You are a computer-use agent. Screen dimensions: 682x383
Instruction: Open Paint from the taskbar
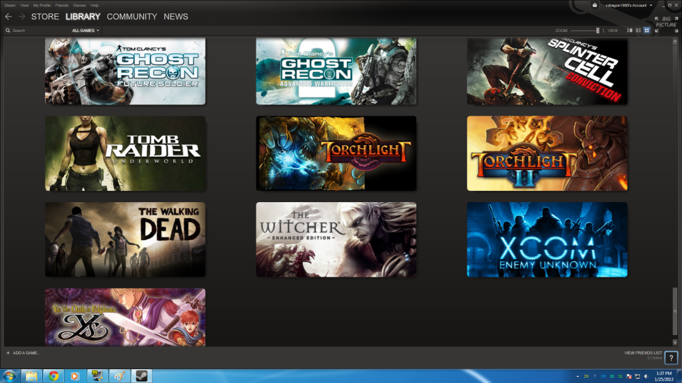pyautogui.click(x=119, y=376)
